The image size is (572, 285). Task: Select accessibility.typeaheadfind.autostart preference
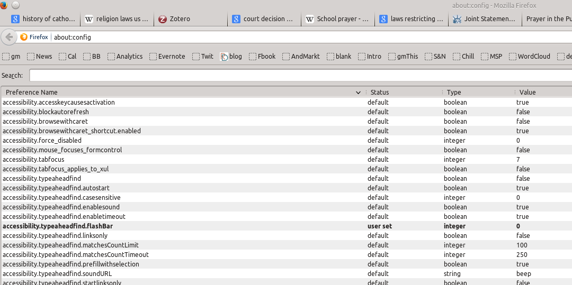click(287, 188)
